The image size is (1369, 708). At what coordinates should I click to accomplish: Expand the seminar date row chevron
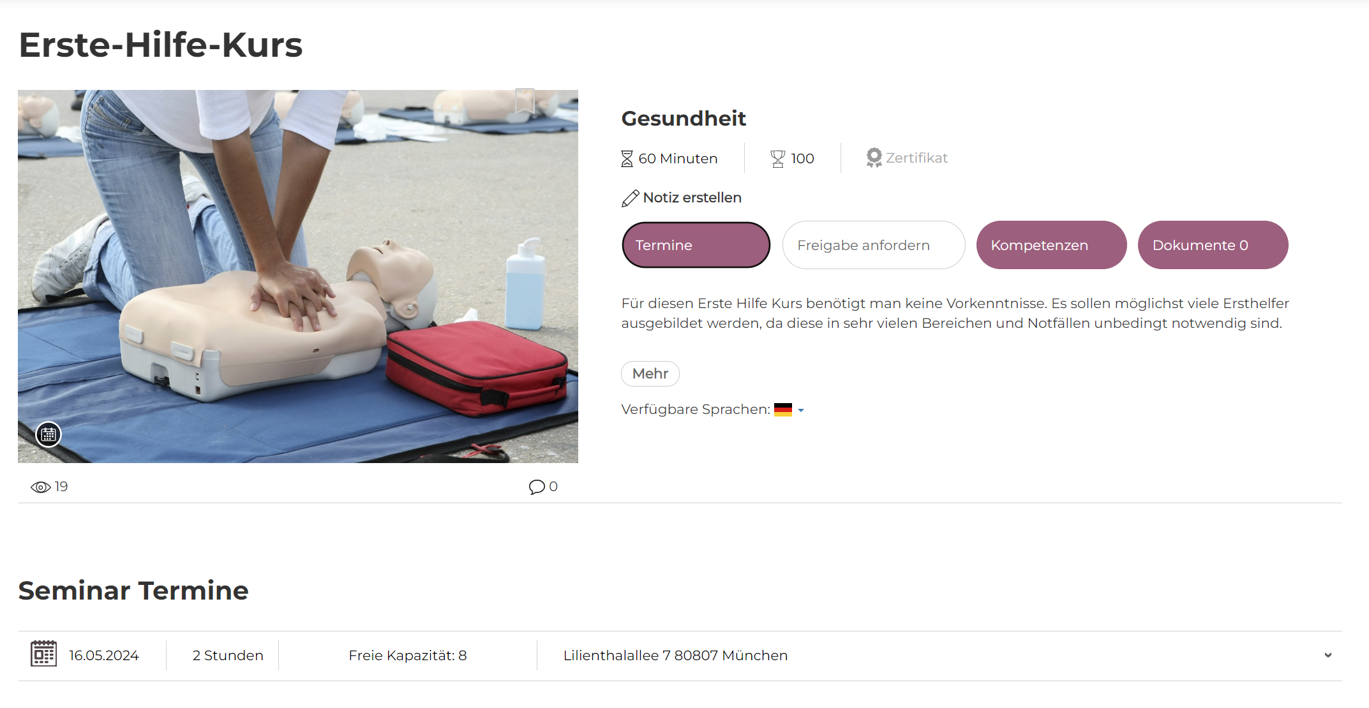1328,655
